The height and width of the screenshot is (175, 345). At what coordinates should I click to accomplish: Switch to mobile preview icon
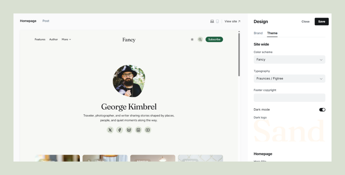click(217, 21)
